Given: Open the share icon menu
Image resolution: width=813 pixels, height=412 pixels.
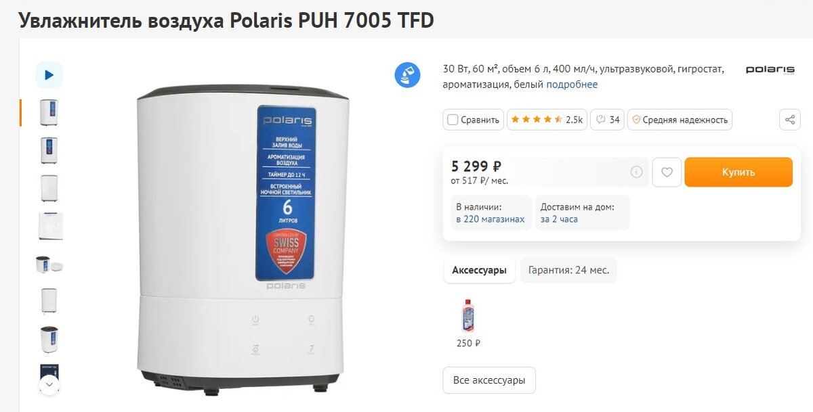Looking at the screenshot, I should pyautogui.click(x=789, y=120).
